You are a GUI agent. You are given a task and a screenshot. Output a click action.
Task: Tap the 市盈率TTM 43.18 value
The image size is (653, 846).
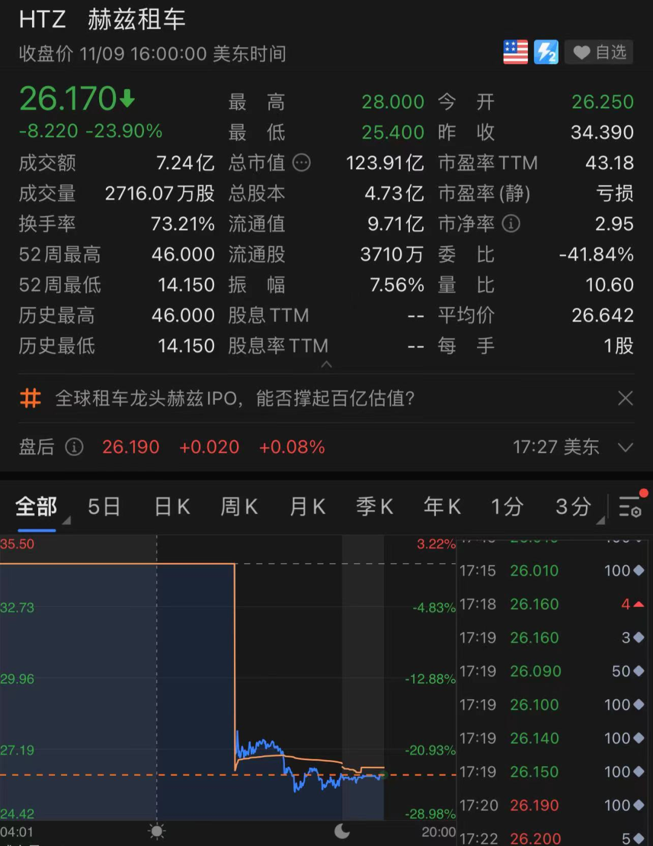click(609, 163)
